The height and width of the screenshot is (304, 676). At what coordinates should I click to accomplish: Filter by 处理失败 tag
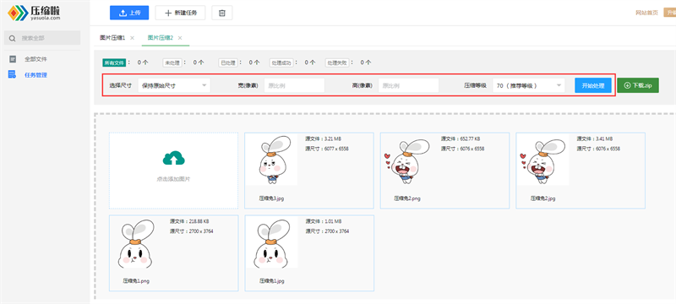[x=336, y=62]
